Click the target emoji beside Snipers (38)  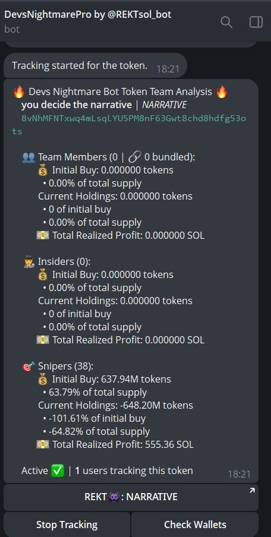tap(28, 366)
